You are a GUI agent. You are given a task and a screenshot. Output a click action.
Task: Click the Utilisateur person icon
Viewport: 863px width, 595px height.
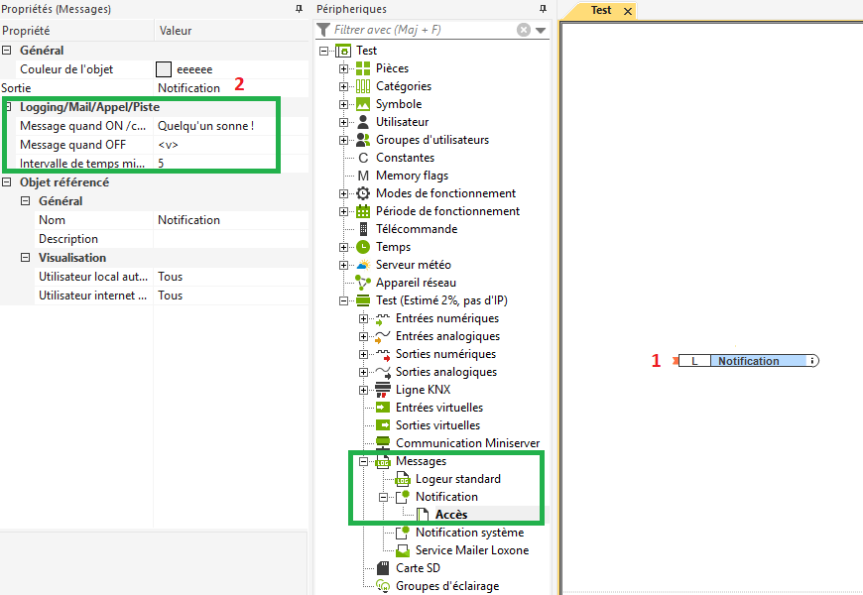(363, 122)
